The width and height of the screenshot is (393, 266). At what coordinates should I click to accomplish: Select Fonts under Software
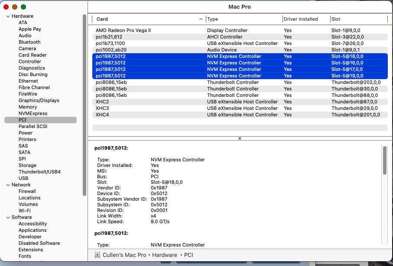[25, 257]
